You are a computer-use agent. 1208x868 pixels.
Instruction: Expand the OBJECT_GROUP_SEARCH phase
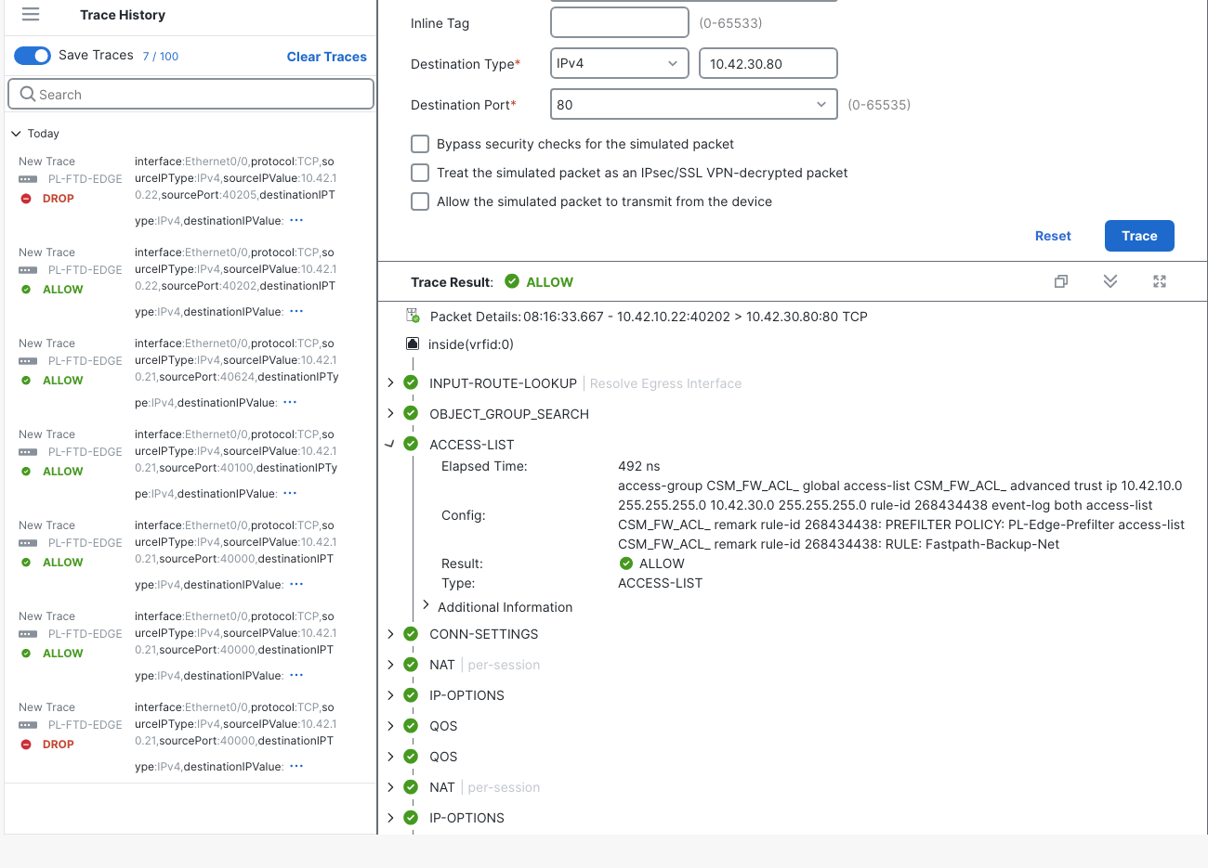tap(390, 413)
